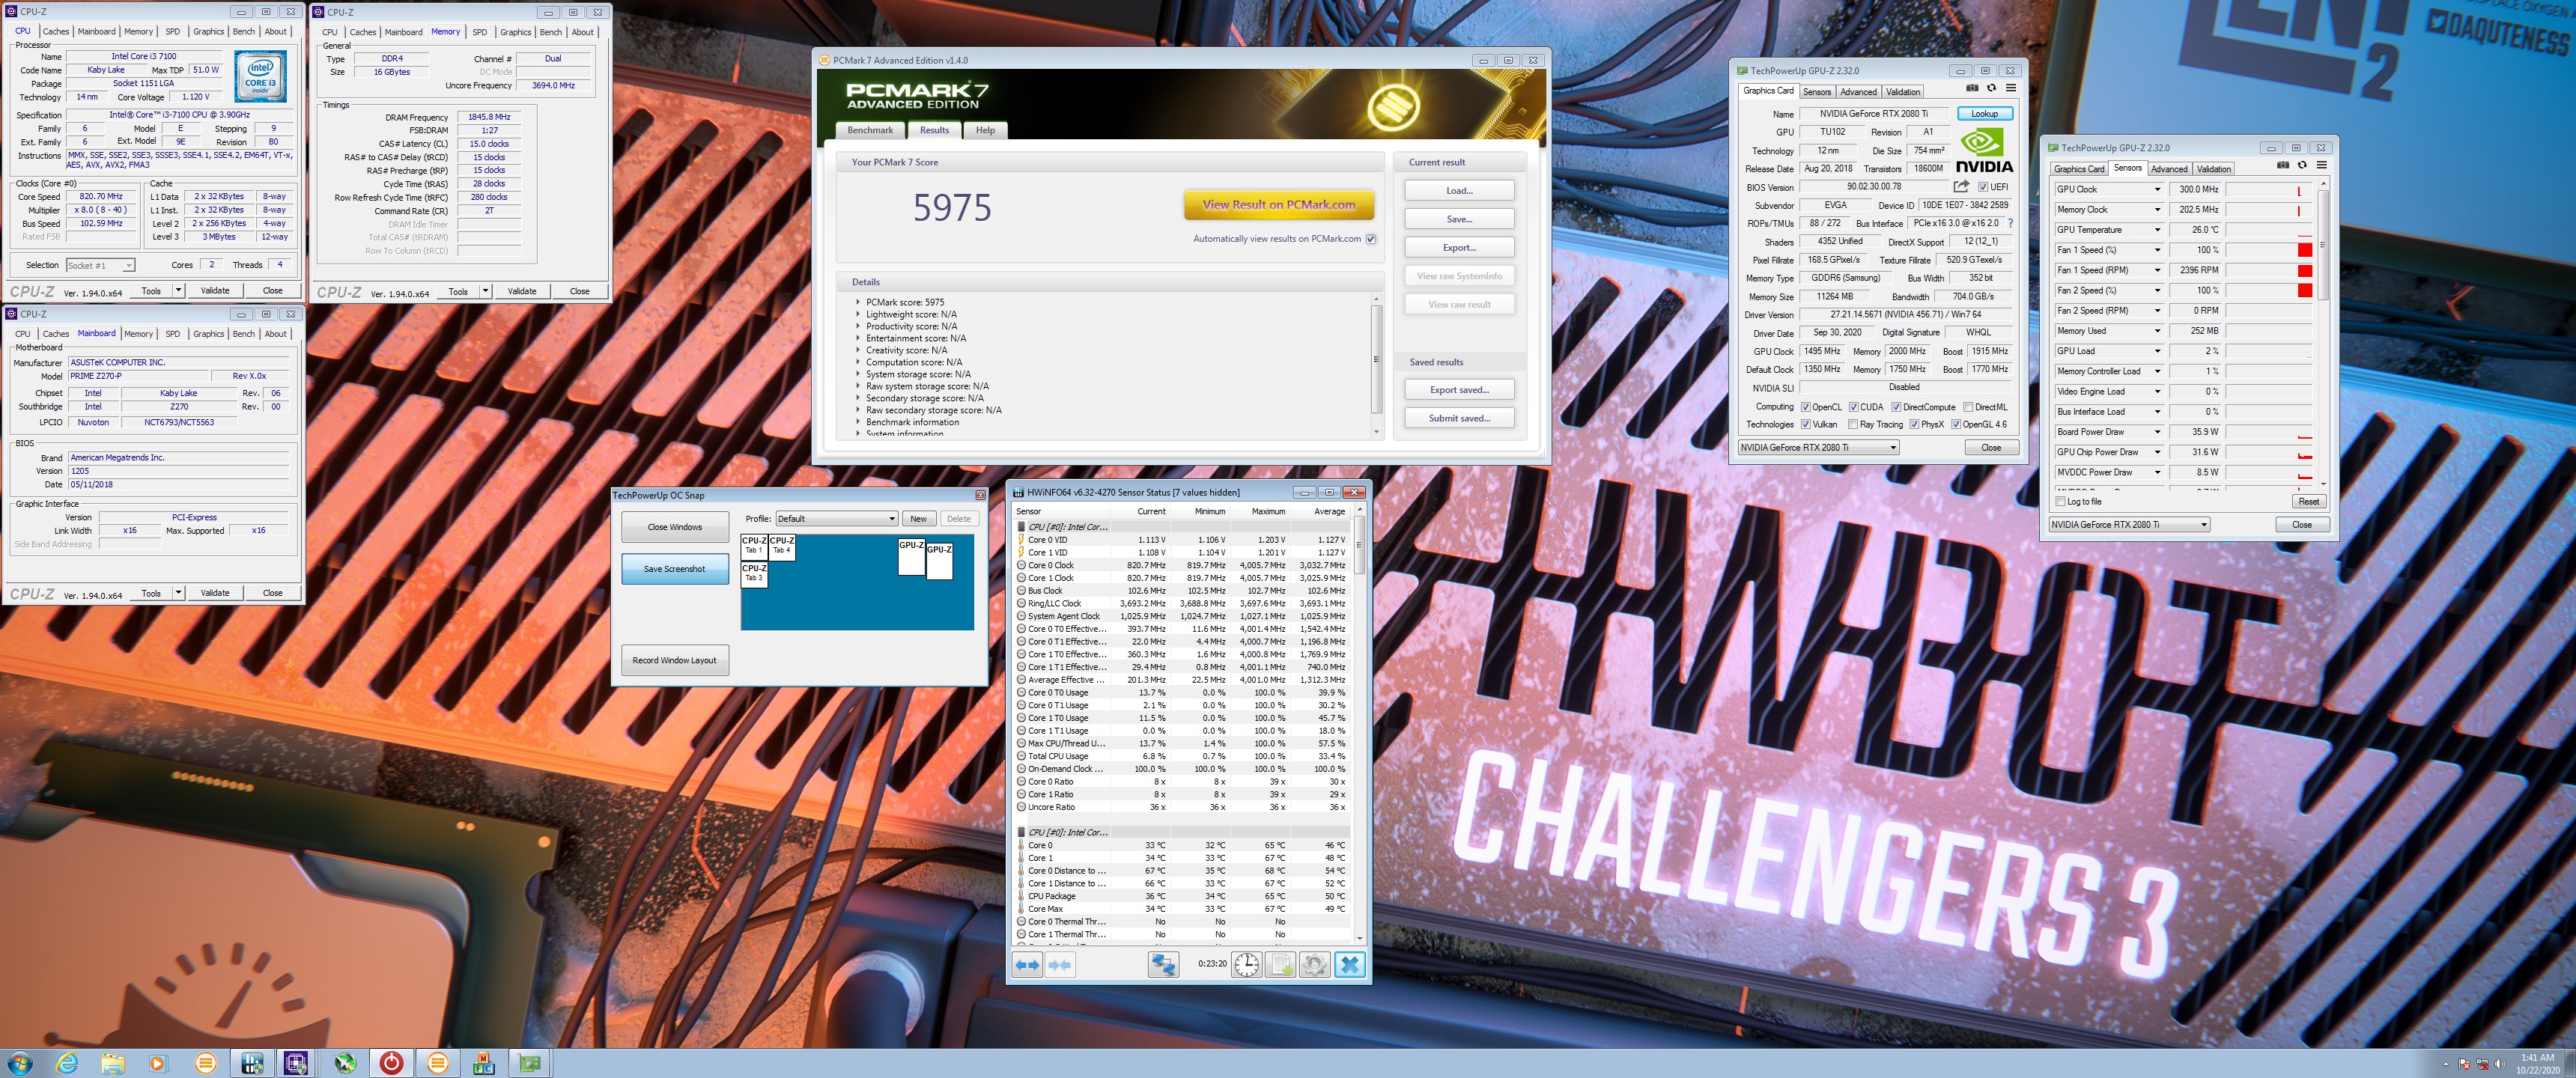Open GPU Clock sensor dropdown

[x=2157, y=189]
